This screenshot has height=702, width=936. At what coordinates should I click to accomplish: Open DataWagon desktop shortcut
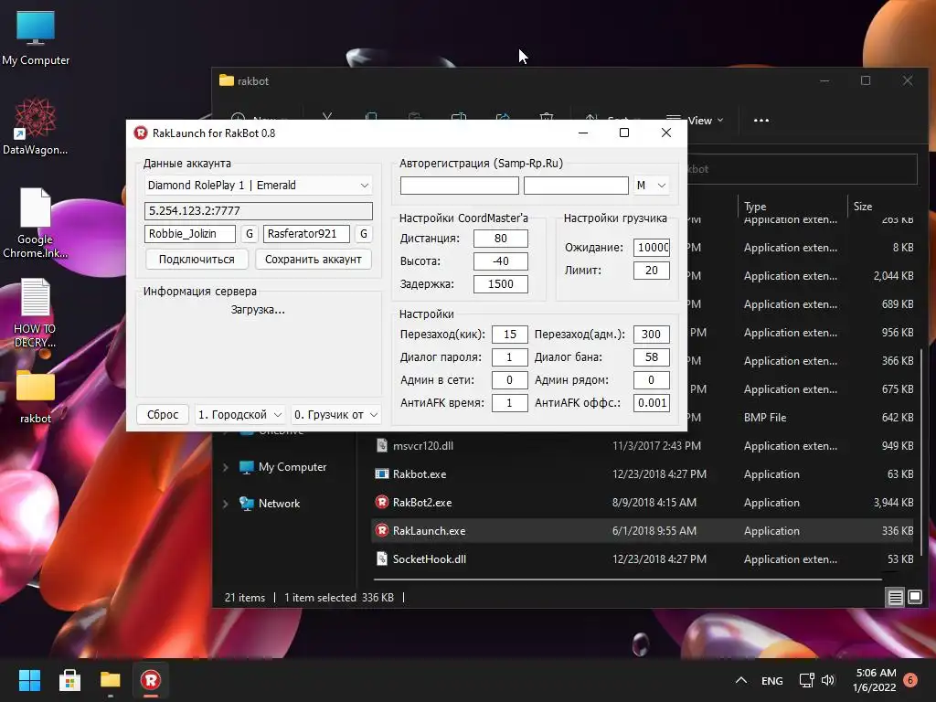click(36, 126)
